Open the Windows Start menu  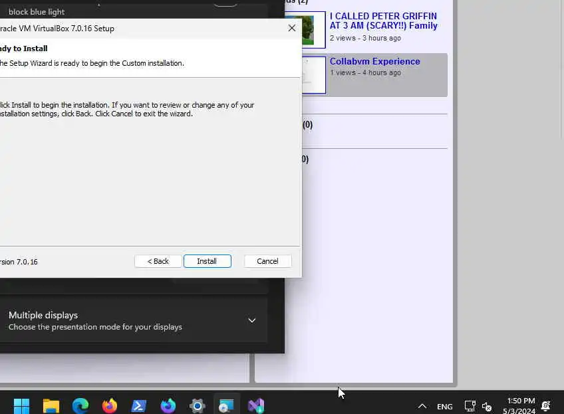21,406
